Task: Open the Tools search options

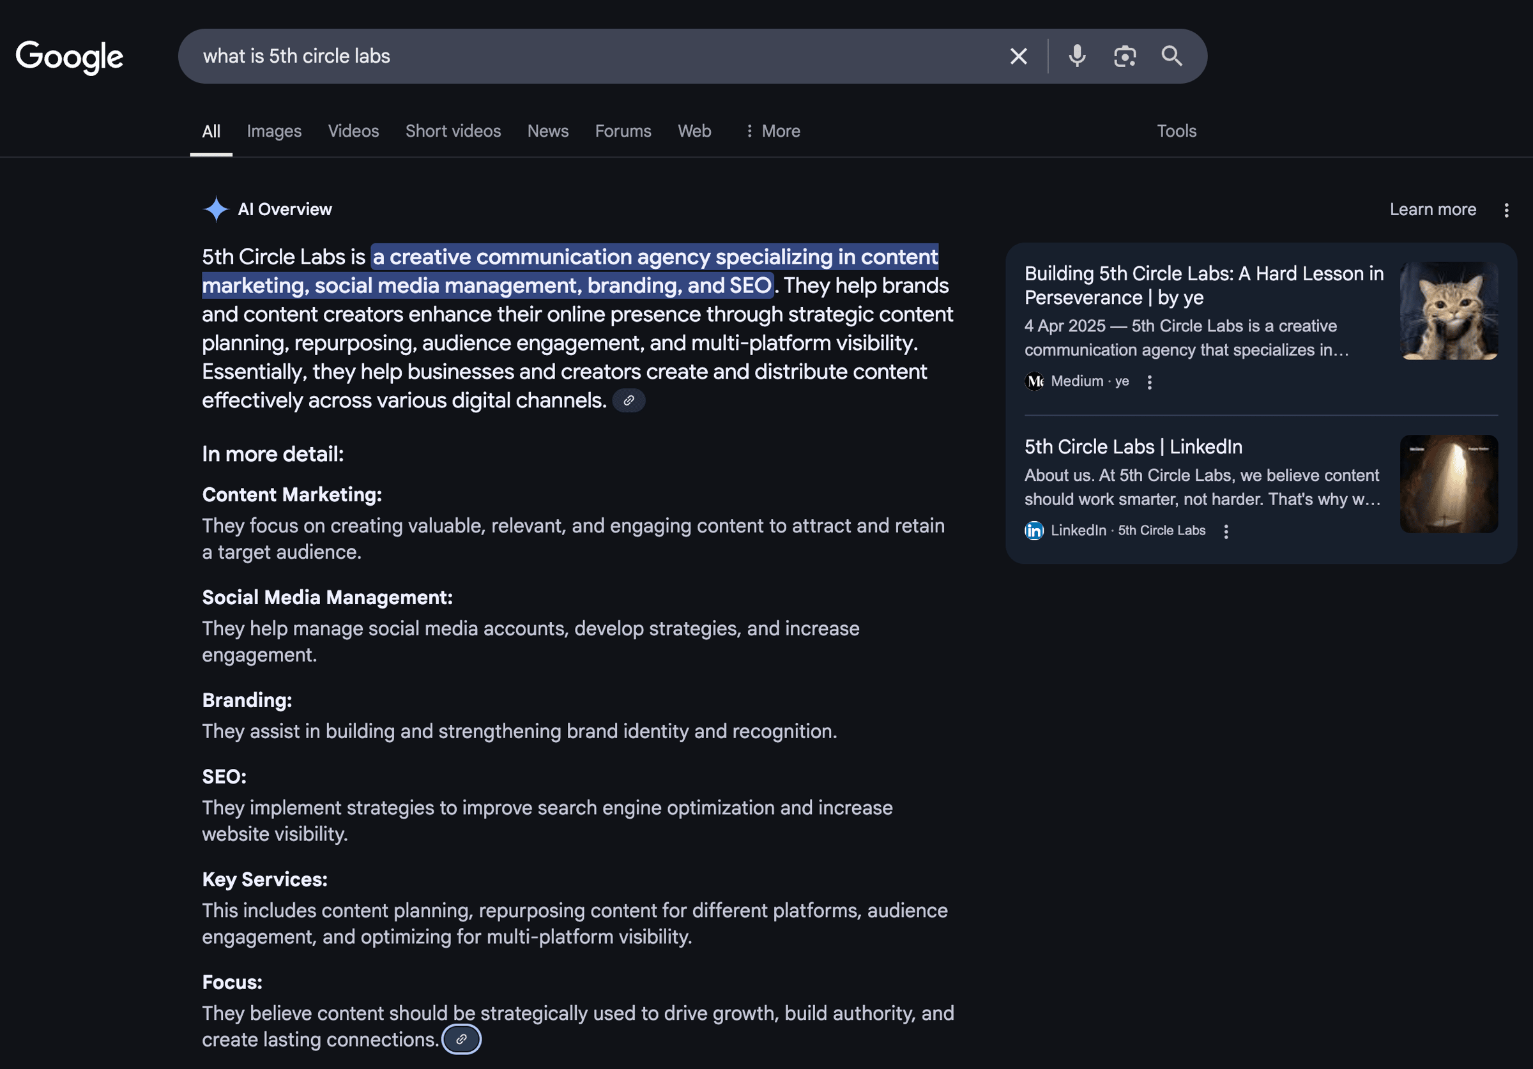Action: point(1177,131)
